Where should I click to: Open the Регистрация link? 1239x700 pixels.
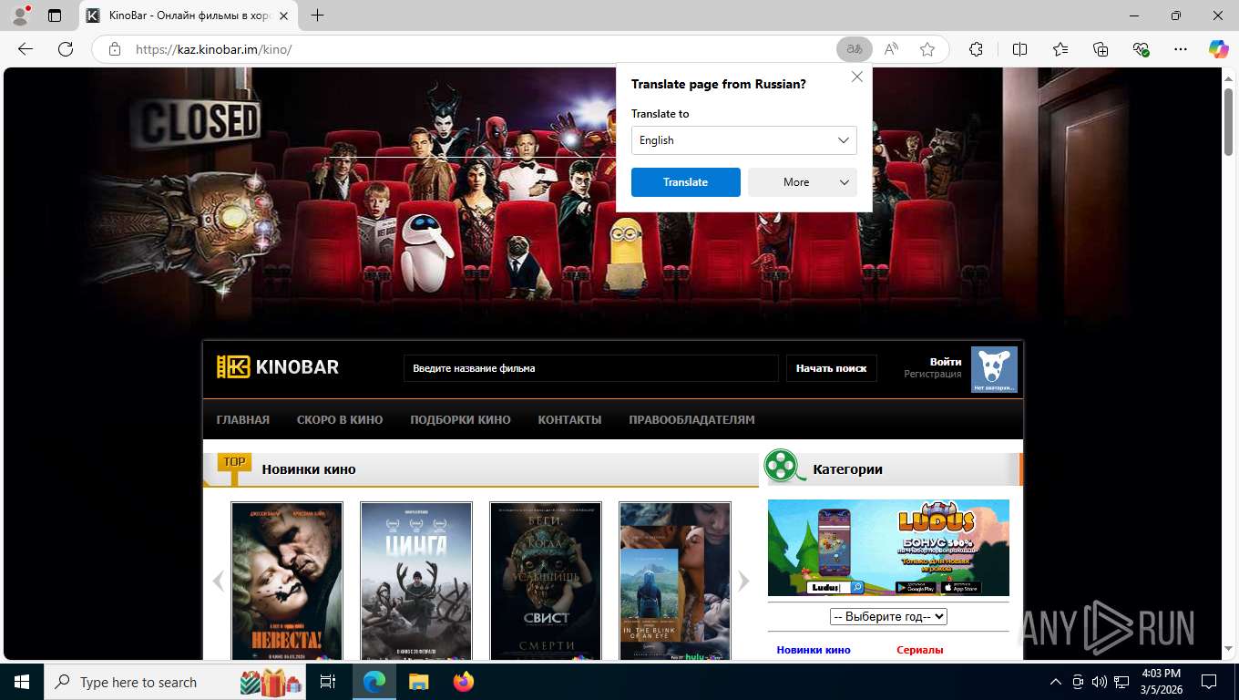tap(932, 375)
